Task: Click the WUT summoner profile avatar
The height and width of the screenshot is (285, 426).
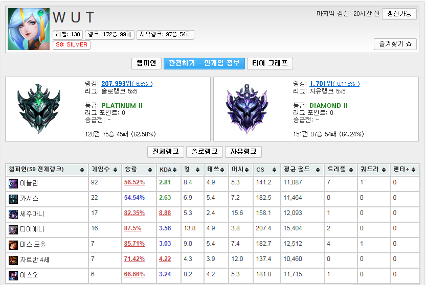Action: (x=29, y=29)
